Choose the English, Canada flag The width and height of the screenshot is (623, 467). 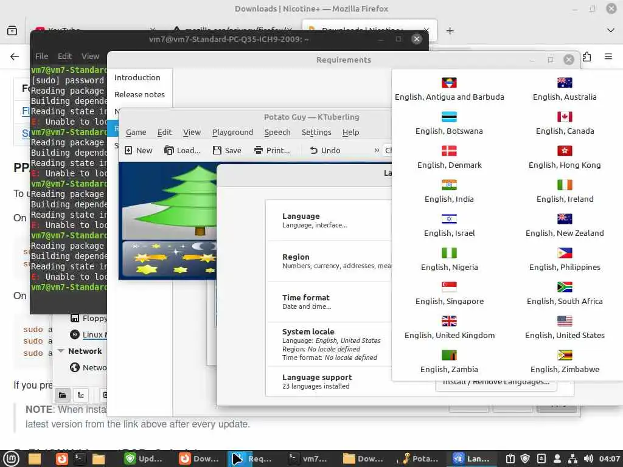pos(565,117)
